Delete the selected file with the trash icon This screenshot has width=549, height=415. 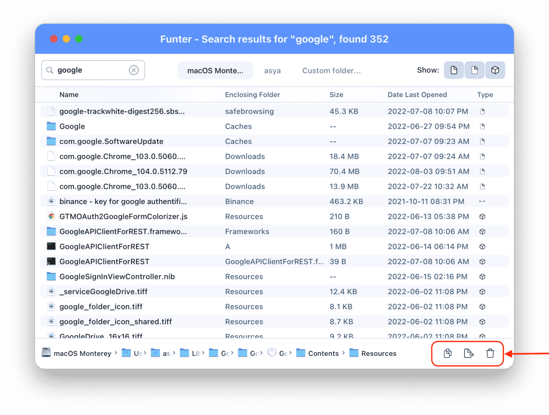click(x=490, y=353)
